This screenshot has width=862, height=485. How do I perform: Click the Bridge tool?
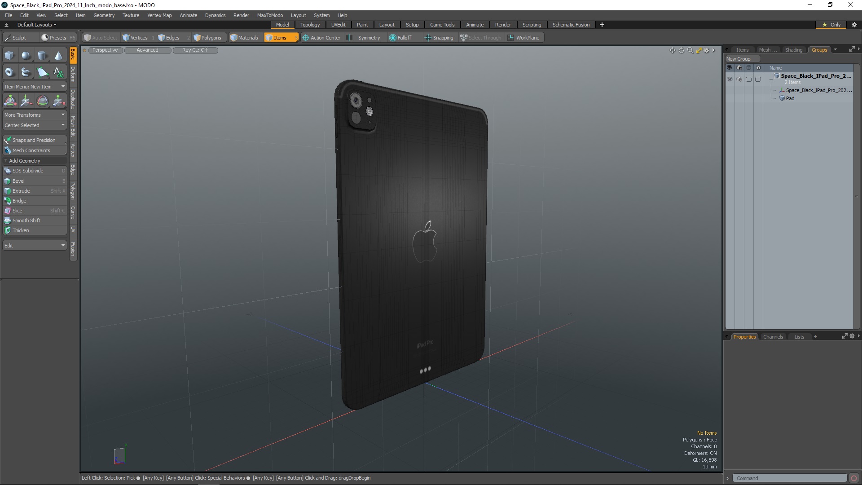click(35, 201)
